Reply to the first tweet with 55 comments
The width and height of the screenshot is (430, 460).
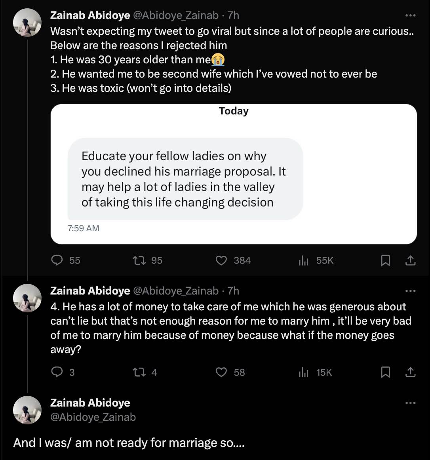coord(58,260)
